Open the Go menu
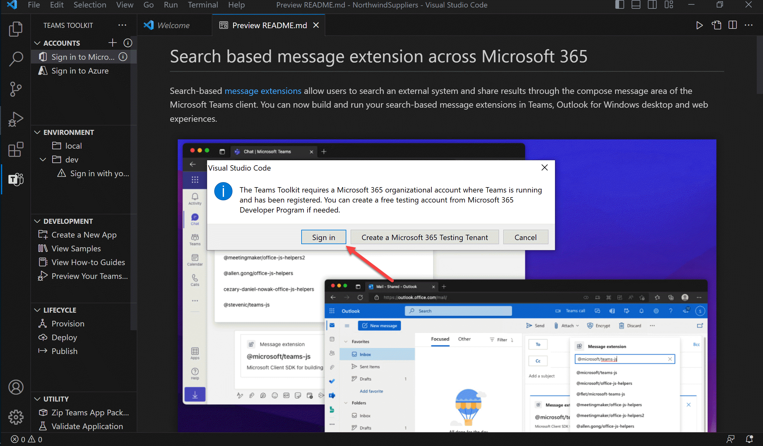Screen dimensions: 763x446 (148, 5)
